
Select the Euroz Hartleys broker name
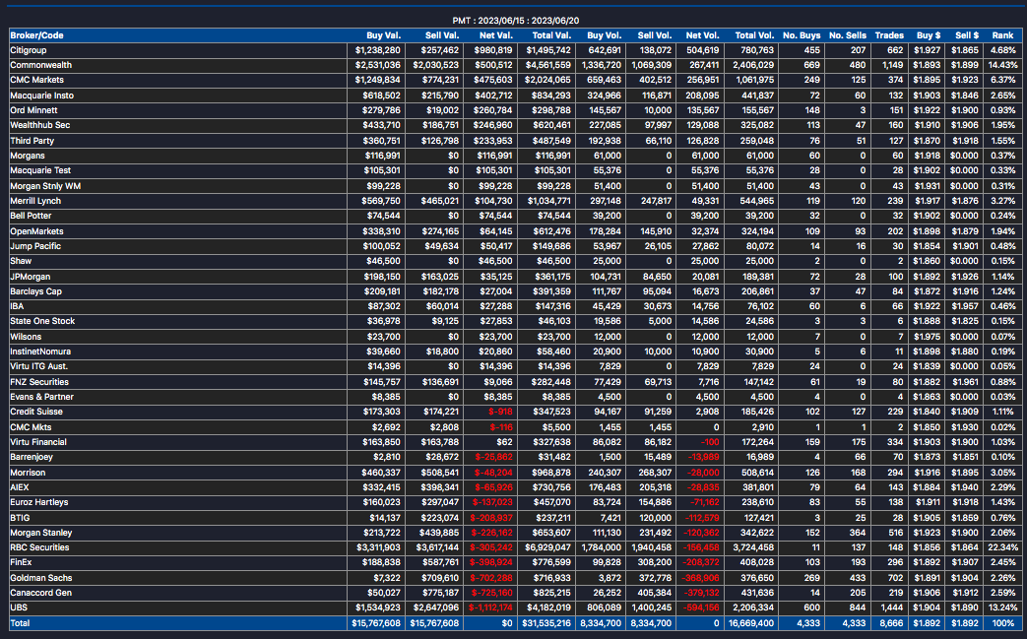(x=39, y=502)
